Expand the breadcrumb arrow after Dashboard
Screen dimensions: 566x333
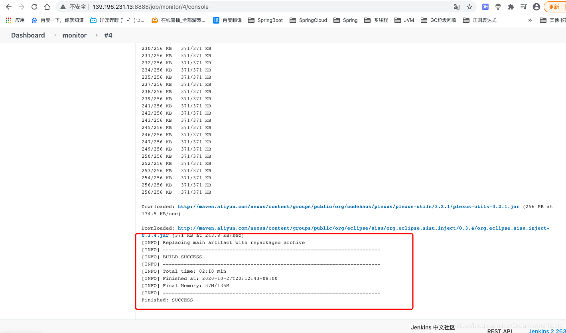(x=55, y=35)
